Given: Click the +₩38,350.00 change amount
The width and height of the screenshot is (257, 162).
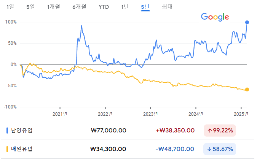Looking at the screenshot, I should pos(175,131).
